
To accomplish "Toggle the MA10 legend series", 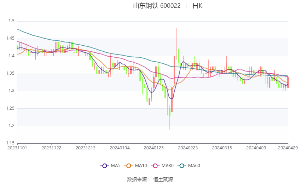I will (136, 166).
